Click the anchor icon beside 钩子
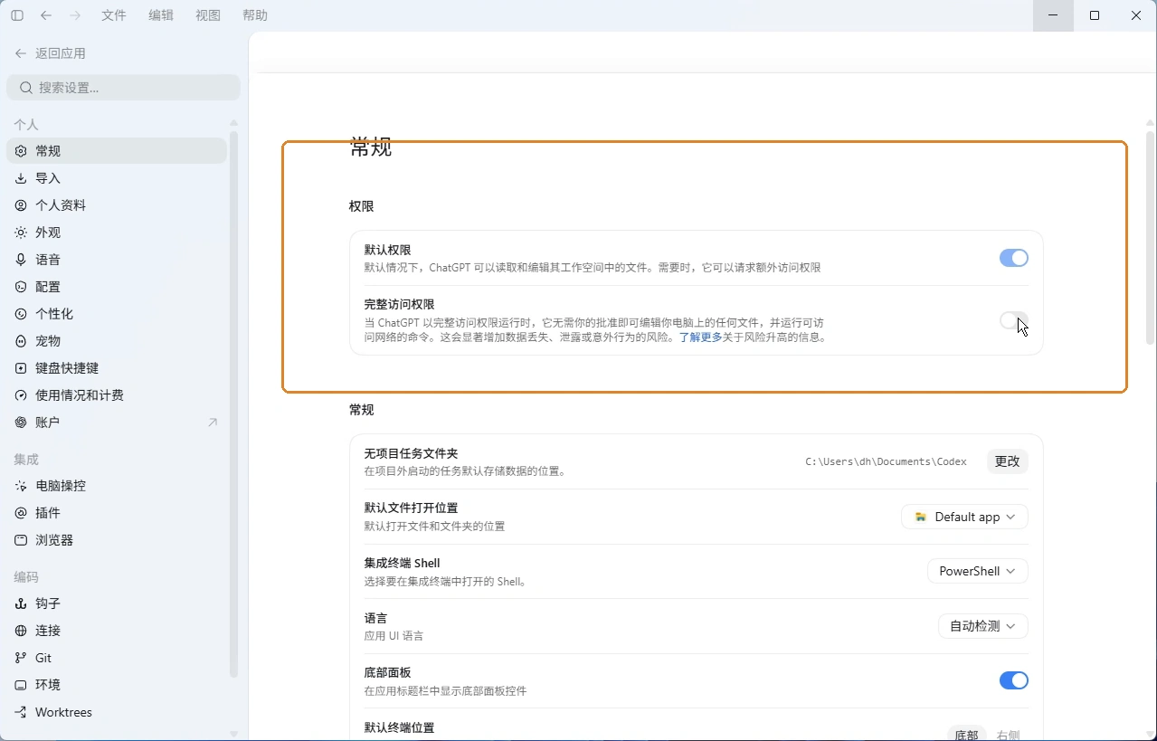Image resolution: width=1157 pixels, height=741 pixels. pos(21,603)
